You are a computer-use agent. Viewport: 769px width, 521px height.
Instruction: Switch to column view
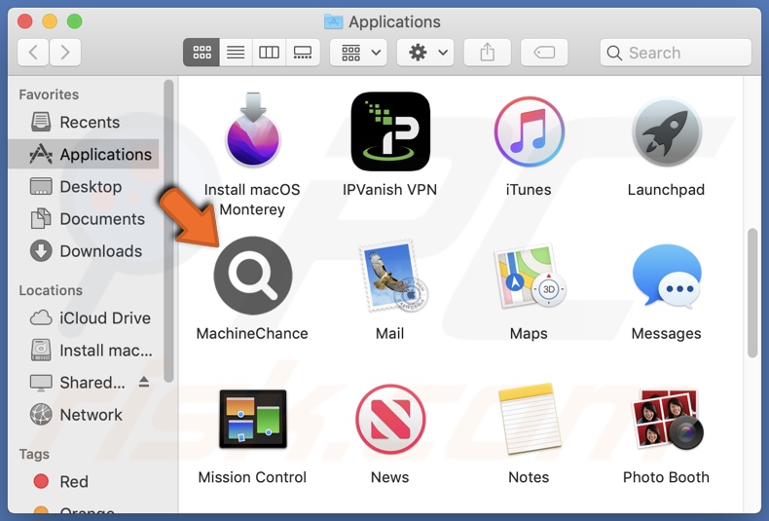click(x=269, y=53)
